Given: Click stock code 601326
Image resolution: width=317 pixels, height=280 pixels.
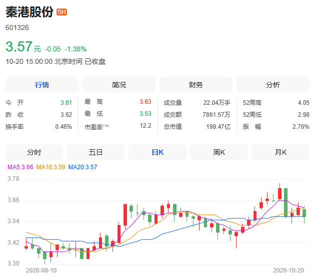Looking at the screenshot, I should pos(17,27).
